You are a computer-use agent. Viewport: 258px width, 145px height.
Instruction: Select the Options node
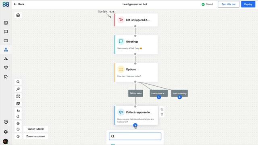136,72
